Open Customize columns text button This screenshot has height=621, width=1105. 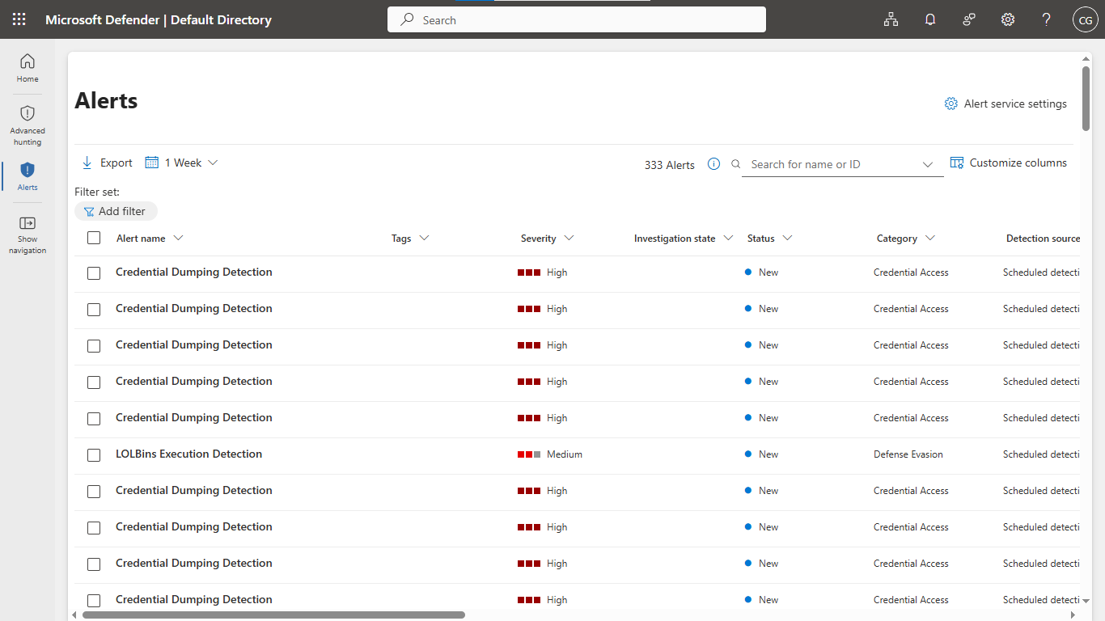click(x=1018, y=163)
